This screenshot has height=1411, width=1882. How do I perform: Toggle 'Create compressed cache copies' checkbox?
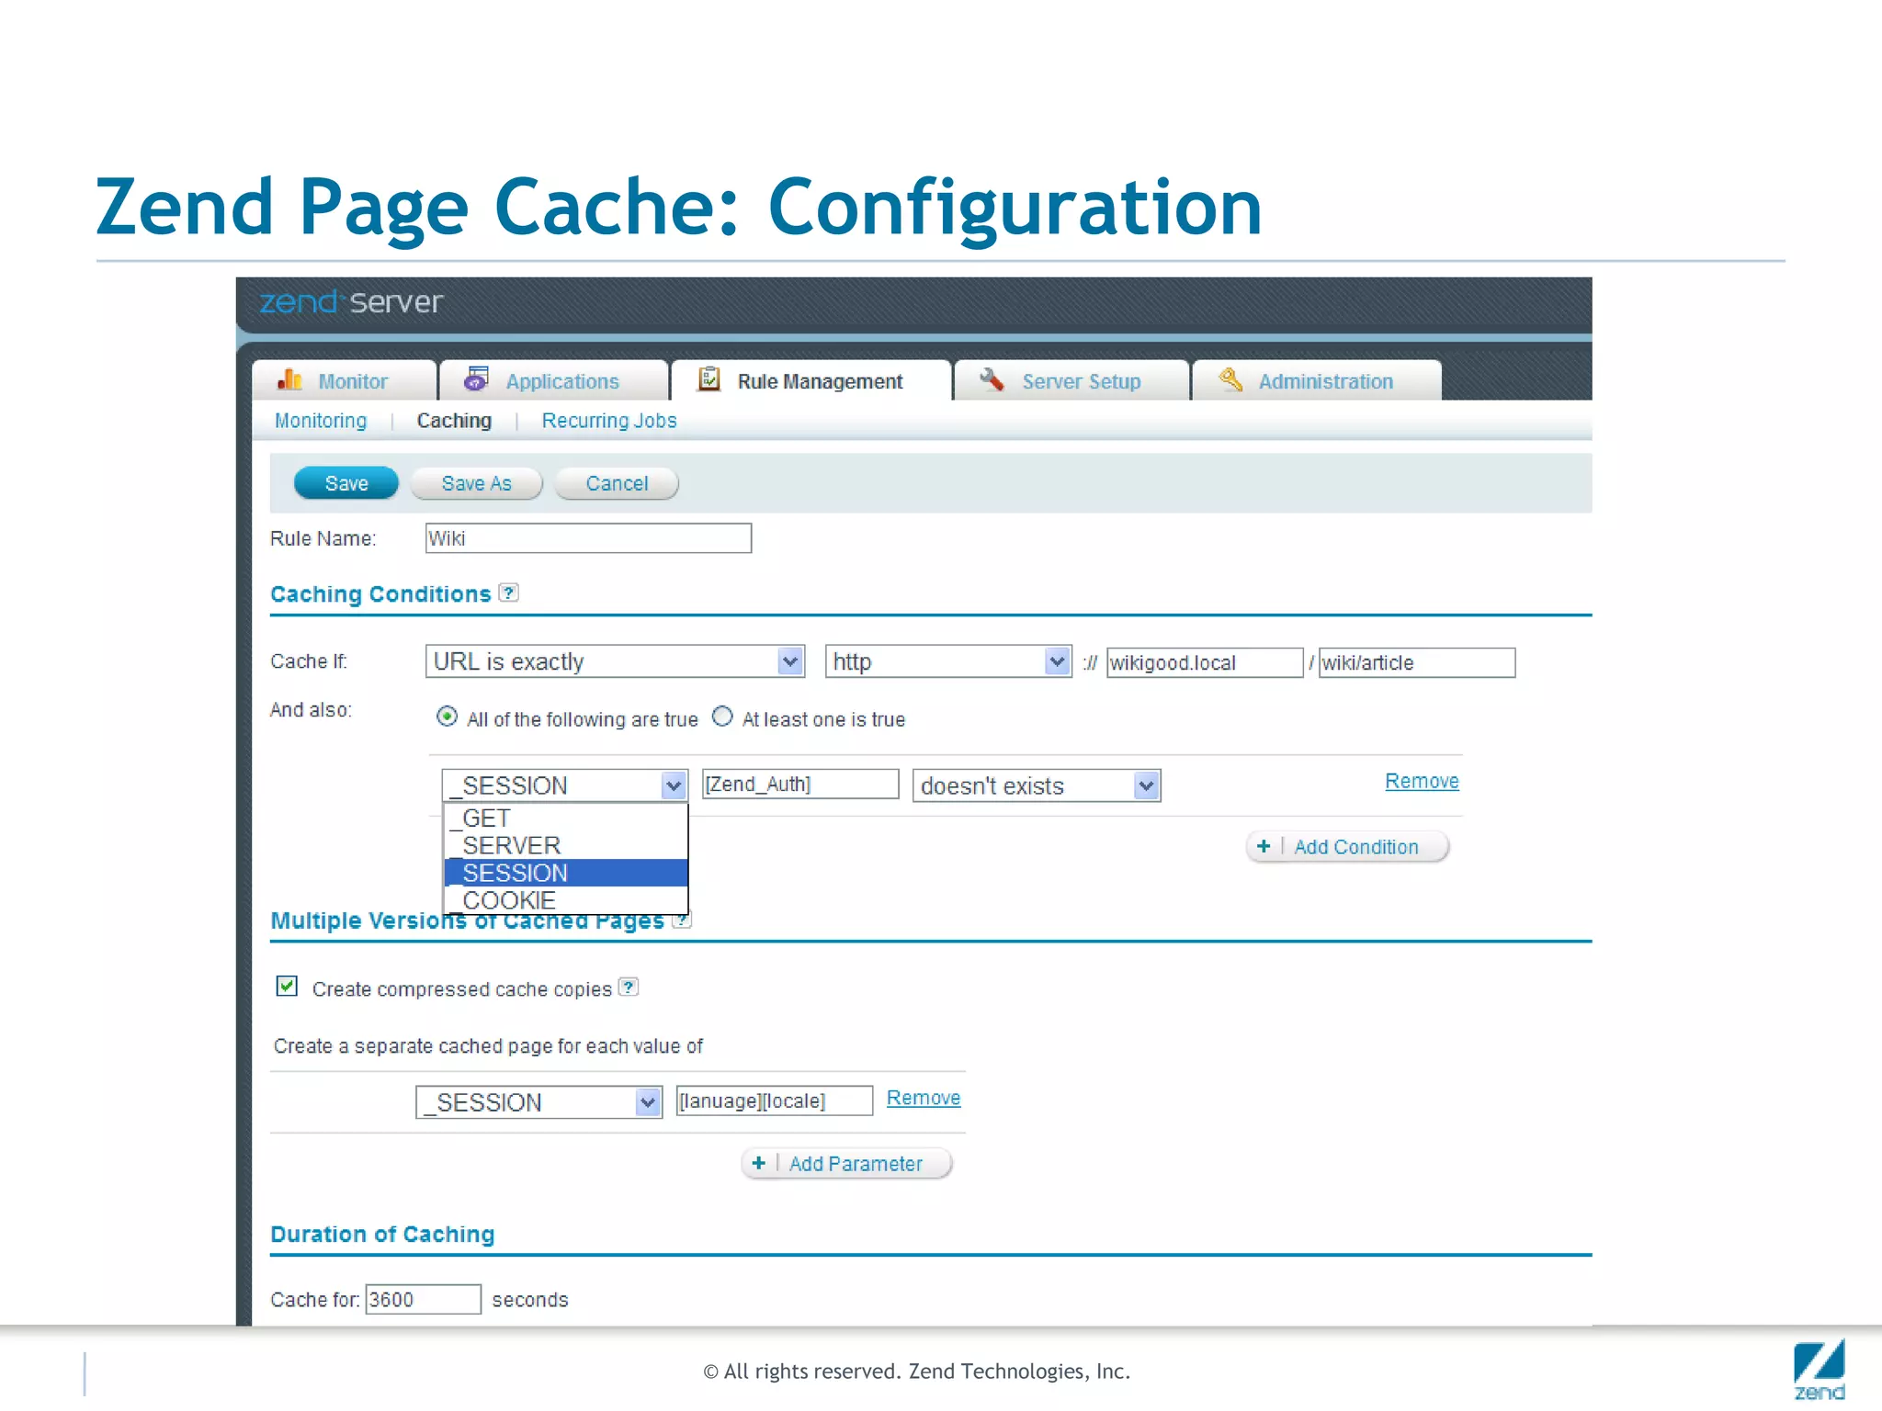pyautogui.click(x=287, y=987)
